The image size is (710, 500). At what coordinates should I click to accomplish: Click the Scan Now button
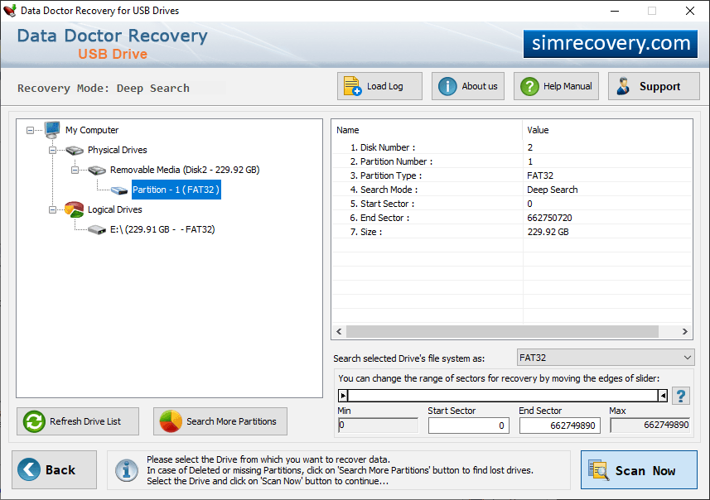click(x=639, y=469)
